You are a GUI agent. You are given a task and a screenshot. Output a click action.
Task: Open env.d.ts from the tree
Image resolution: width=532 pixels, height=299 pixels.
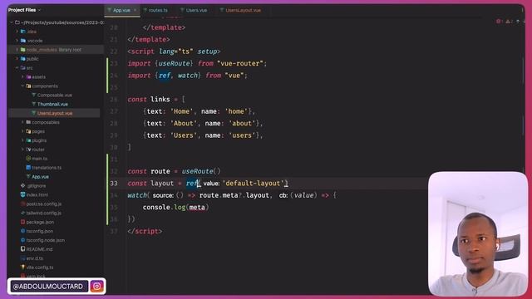click(35, 258)
